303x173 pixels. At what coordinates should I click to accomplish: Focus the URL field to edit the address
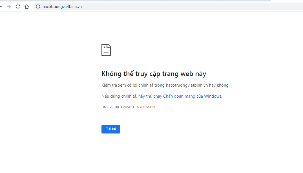(x=85, y=6)
